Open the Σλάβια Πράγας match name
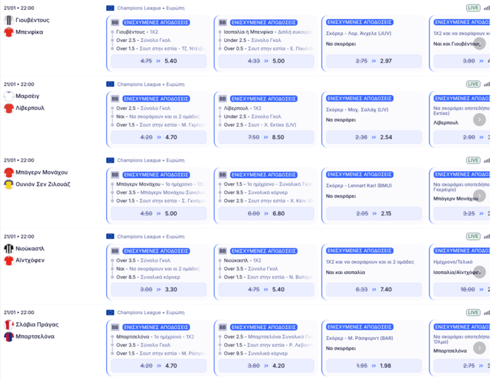Screen dimensions: 493x380 (37, 324)
